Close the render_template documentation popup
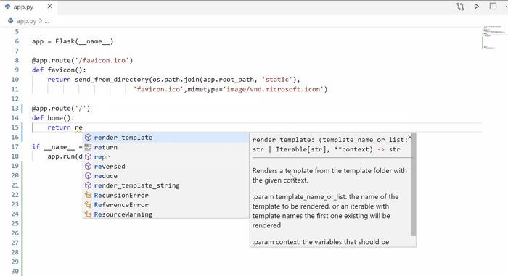The image size is (508, 276). (410, 138)
